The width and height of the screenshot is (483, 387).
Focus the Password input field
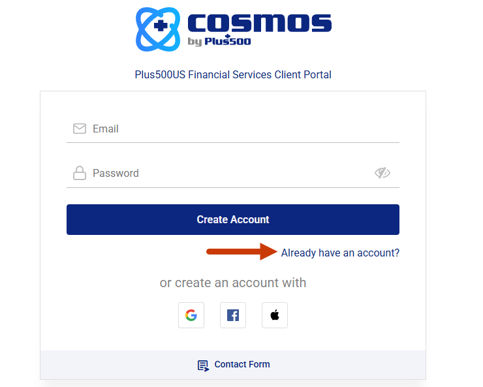pyautogui.click(x=228, y=173)
